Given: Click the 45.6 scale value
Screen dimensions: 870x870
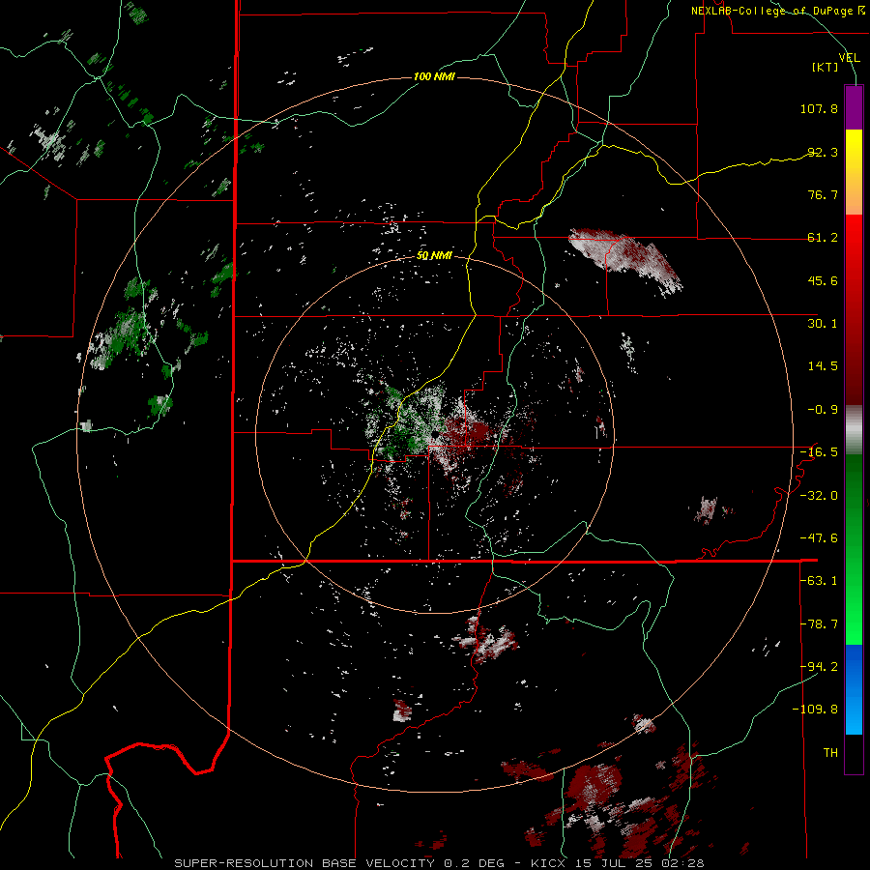Looking at the screenshot, I should pos(823,280).
